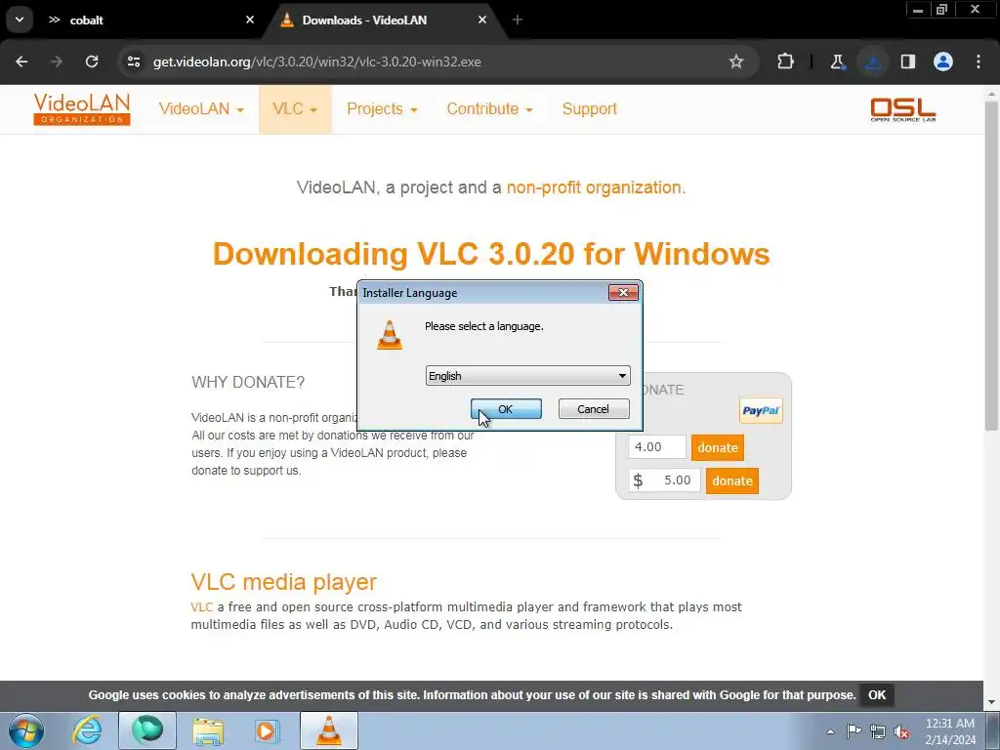Image resolution: width=1000 pixels, height=750 pixels.
Task: Click the forward navigation arrow
Action: [57, 62]
